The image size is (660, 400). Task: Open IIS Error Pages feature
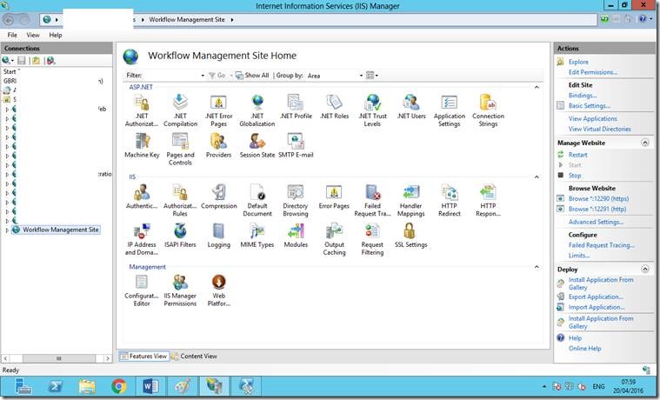(334, 197)
